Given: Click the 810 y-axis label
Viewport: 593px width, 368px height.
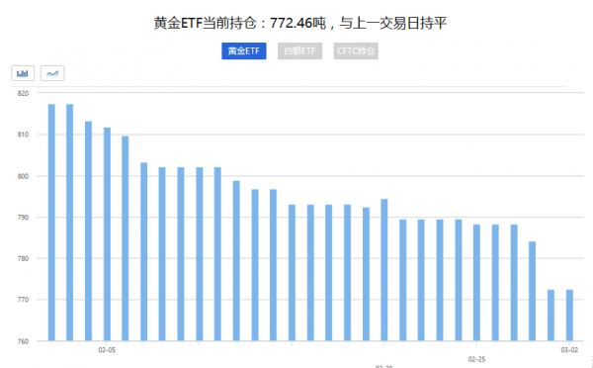Looking at the screenshot, I should [23, 135].
